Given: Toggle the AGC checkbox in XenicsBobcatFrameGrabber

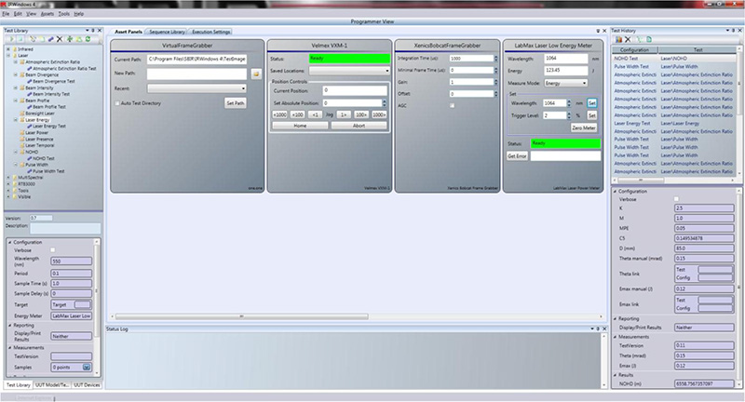Looking at the screenshot, I should [453, 105].
